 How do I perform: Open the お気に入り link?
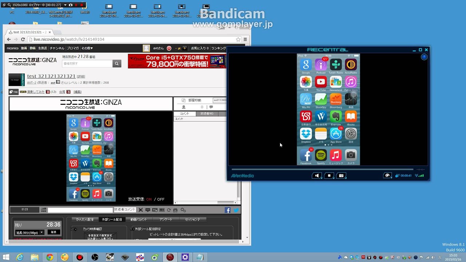tap(200, 48)
